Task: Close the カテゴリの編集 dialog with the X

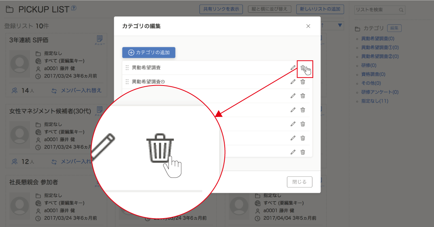Action: [308, 26]
